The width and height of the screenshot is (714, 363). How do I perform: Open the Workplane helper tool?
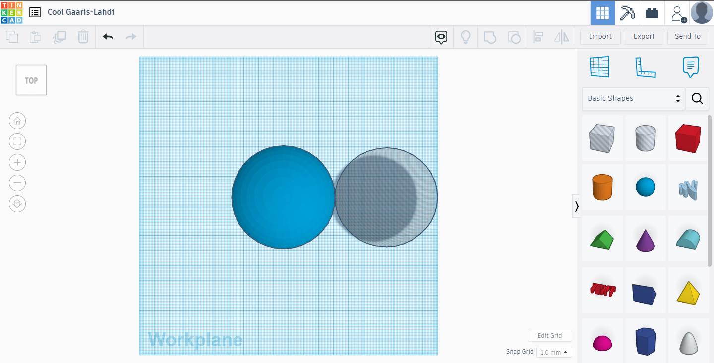(x=599, y=66)
